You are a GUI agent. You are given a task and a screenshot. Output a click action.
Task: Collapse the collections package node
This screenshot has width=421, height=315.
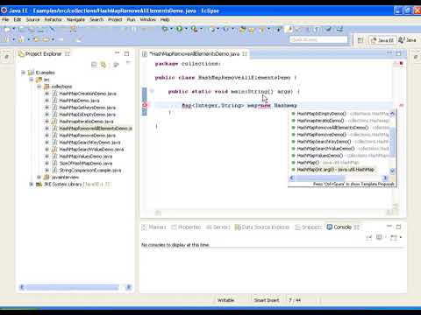click(39, 87)
